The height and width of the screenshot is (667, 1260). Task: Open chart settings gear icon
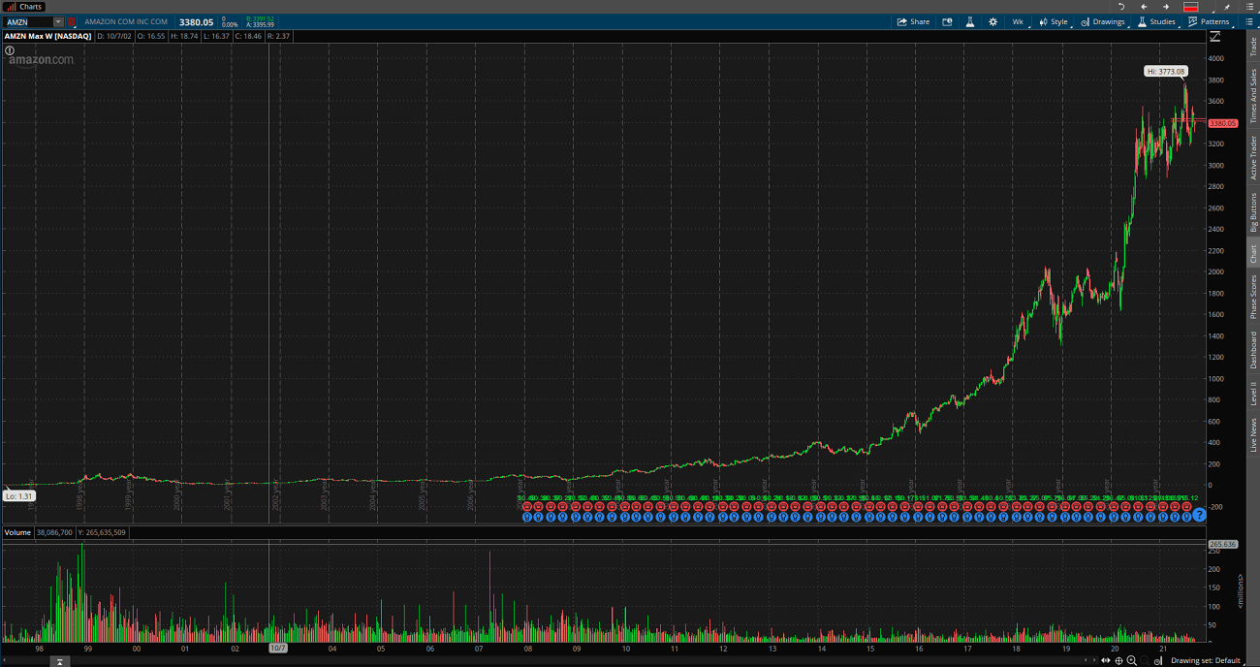(992, 21)
